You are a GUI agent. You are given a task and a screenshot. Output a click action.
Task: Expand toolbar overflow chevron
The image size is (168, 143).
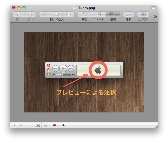(155, 17)
